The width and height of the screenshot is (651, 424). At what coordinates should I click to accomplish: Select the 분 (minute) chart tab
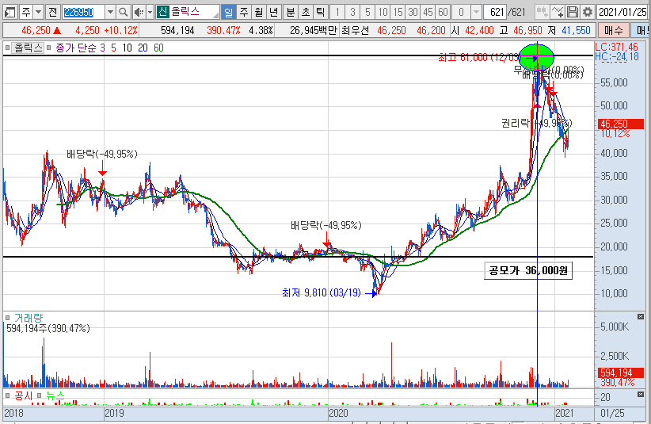(x=289, y=12)
